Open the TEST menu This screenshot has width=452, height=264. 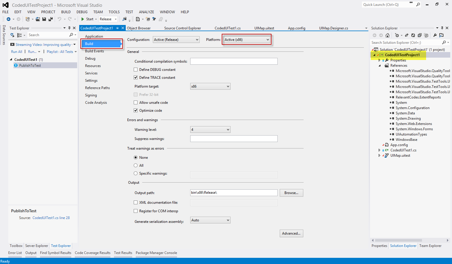(x=129, y=12)
